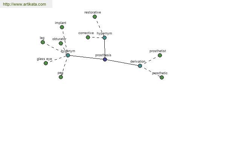Screen dimensions: 226x150
Task: Click the 'leg' label text
Action: pyautogui.click(x=42, y=38)
